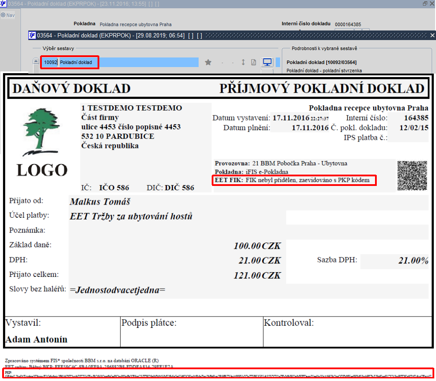The width and height of the screenshot is (436, 381).
Task: Click the tax base value '100.00 CZK'
Action: point(257,246)
